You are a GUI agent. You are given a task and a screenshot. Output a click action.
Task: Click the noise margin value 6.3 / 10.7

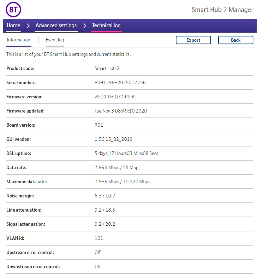(x=105, y=196)
